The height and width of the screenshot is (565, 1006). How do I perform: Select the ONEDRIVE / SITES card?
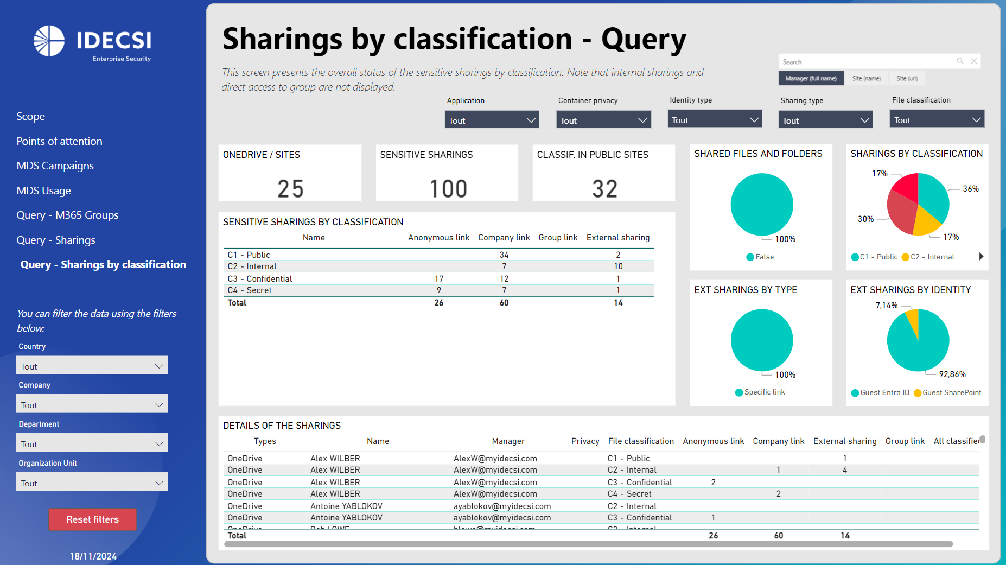pyautogui.click(x=290, y=173)
